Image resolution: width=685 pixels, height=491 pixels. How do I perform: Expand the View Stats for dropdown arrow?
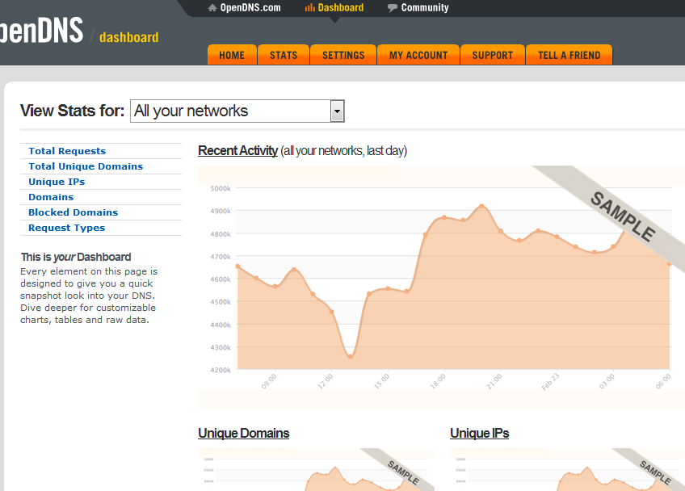(x=337, y=111)
